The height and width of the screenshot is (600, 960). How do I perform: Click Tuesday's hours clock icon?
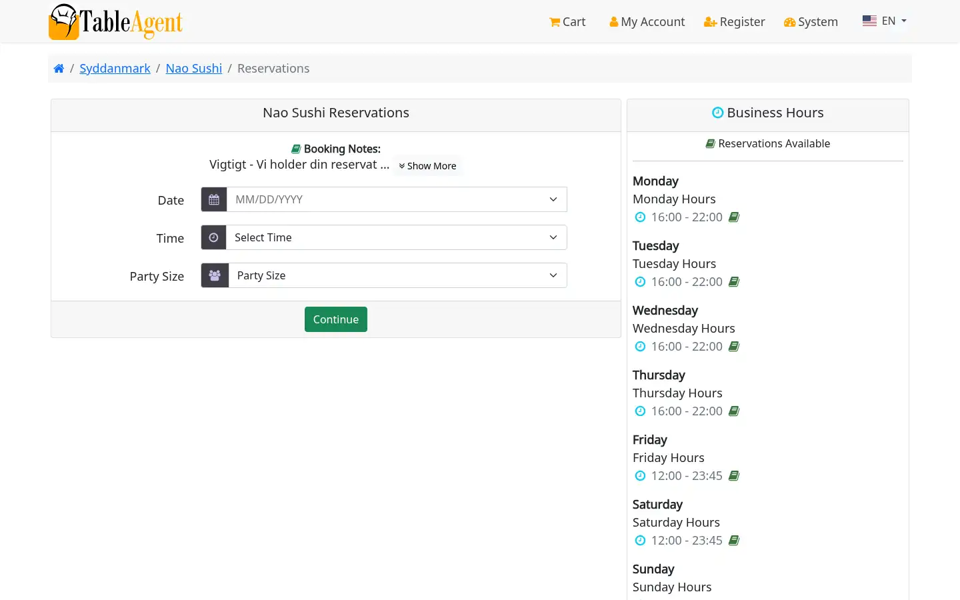(640, 282)
